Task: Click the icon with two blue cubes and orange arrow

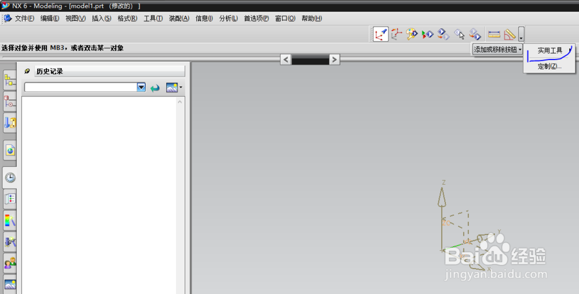Action: (444, 34)
